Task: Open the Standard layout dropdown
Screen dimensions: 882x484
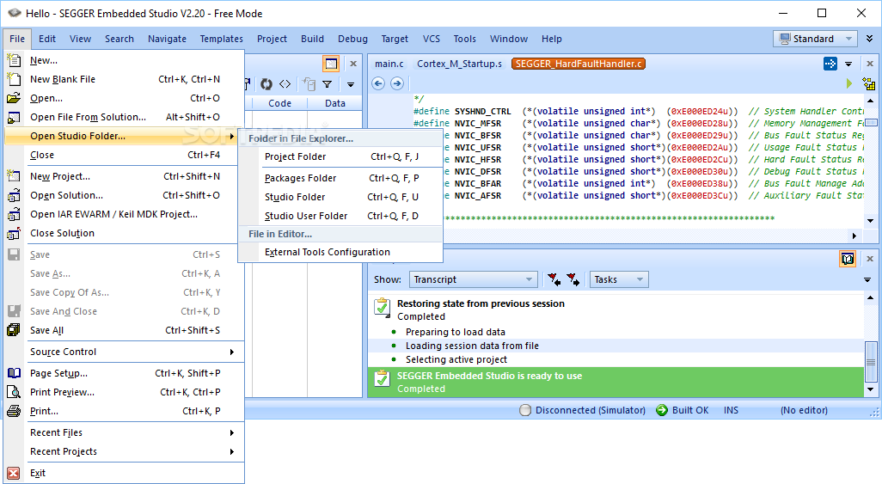Action: click(815, 39)
